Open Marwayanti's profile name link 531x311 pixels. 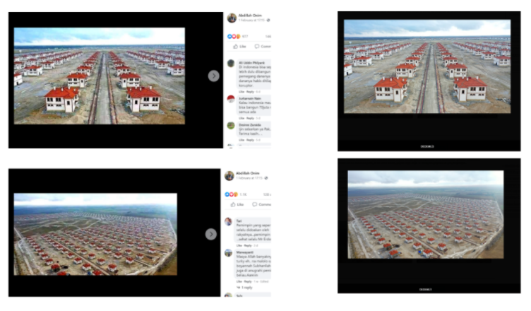(x=245, y=252)
